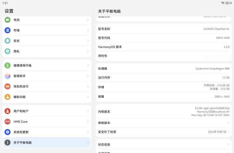The height and width of the screenshot is (153, 234).
Task: Click 可用空间 410.28 GB text
Action: point(216,85)
